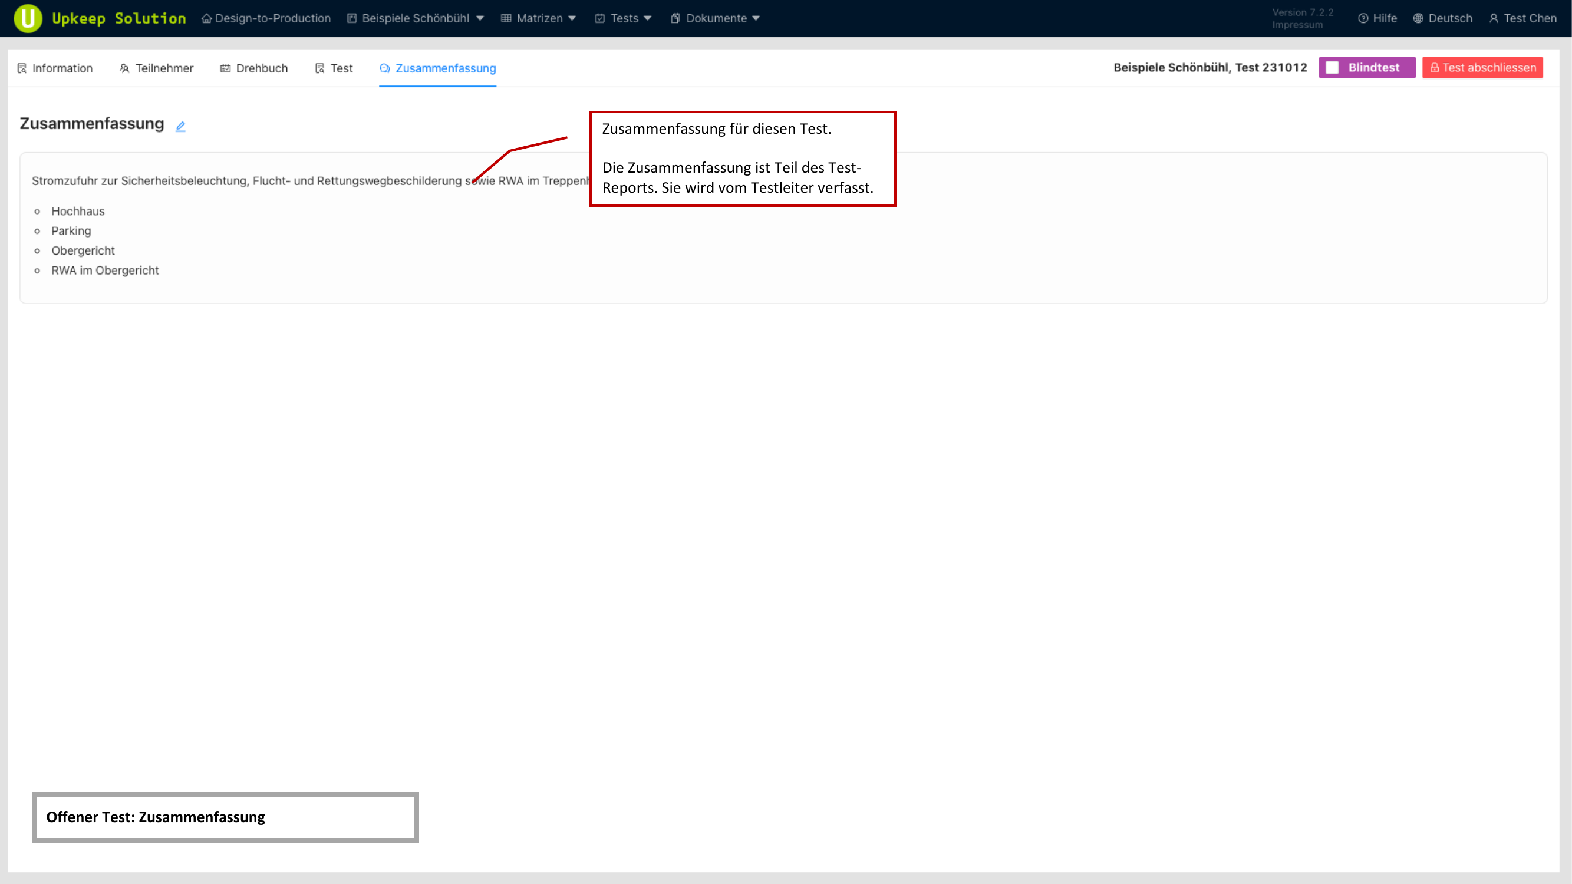Image resolution: width=1572 pixels, height=884 pixels.
Task: Expand the Beispiele Schönbühl dropdown
Action: click(416, 18)
